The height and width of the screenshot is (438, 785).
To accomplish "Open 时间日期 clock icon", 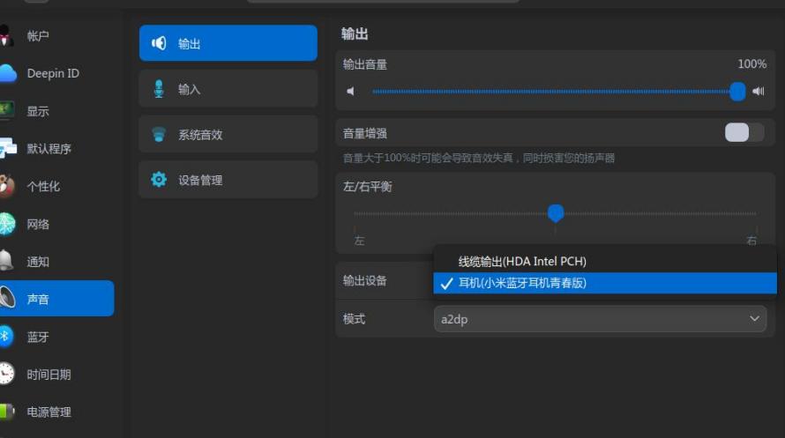I will pyautogui.click(x=7, y=374).
